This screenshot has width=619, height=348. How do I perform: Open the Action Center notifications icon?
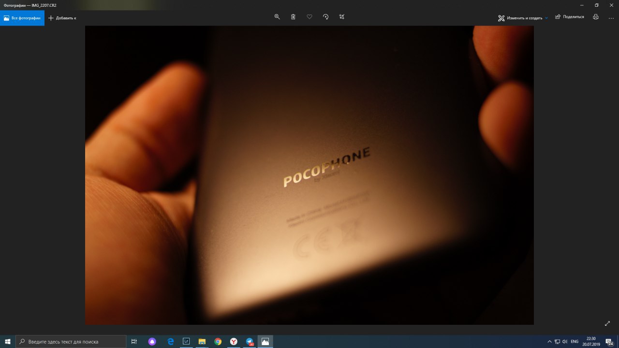(609, 341)
